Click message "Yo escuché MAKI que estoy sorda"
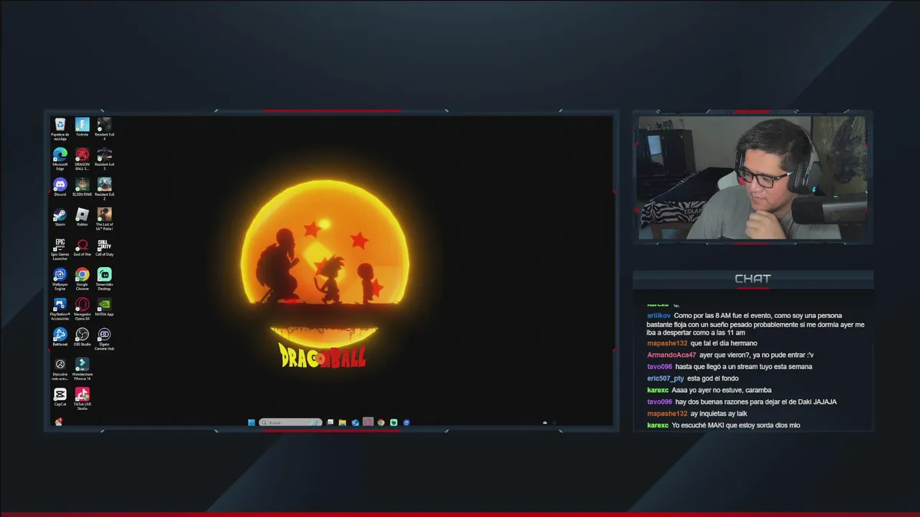920x517 pixels. pos(736,425)
